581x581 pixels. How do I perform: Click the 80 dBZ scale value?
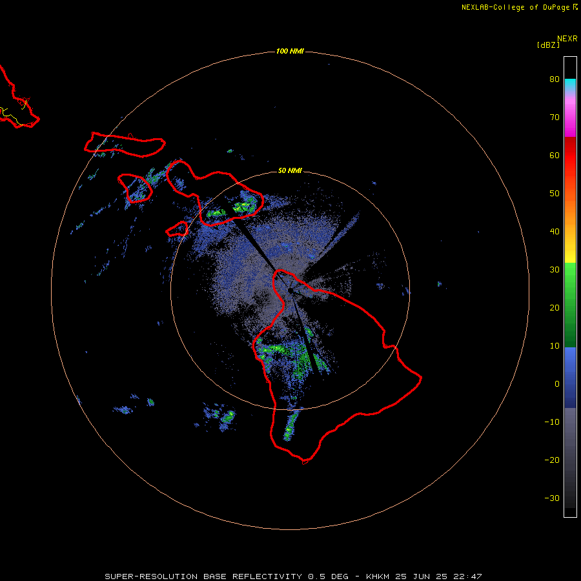point(555,79)
